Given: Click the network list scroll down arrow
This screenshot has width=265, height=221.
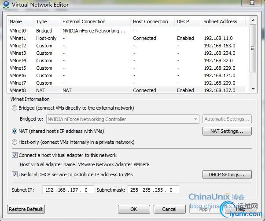Looking at the screenshot, I should (253, 89).
